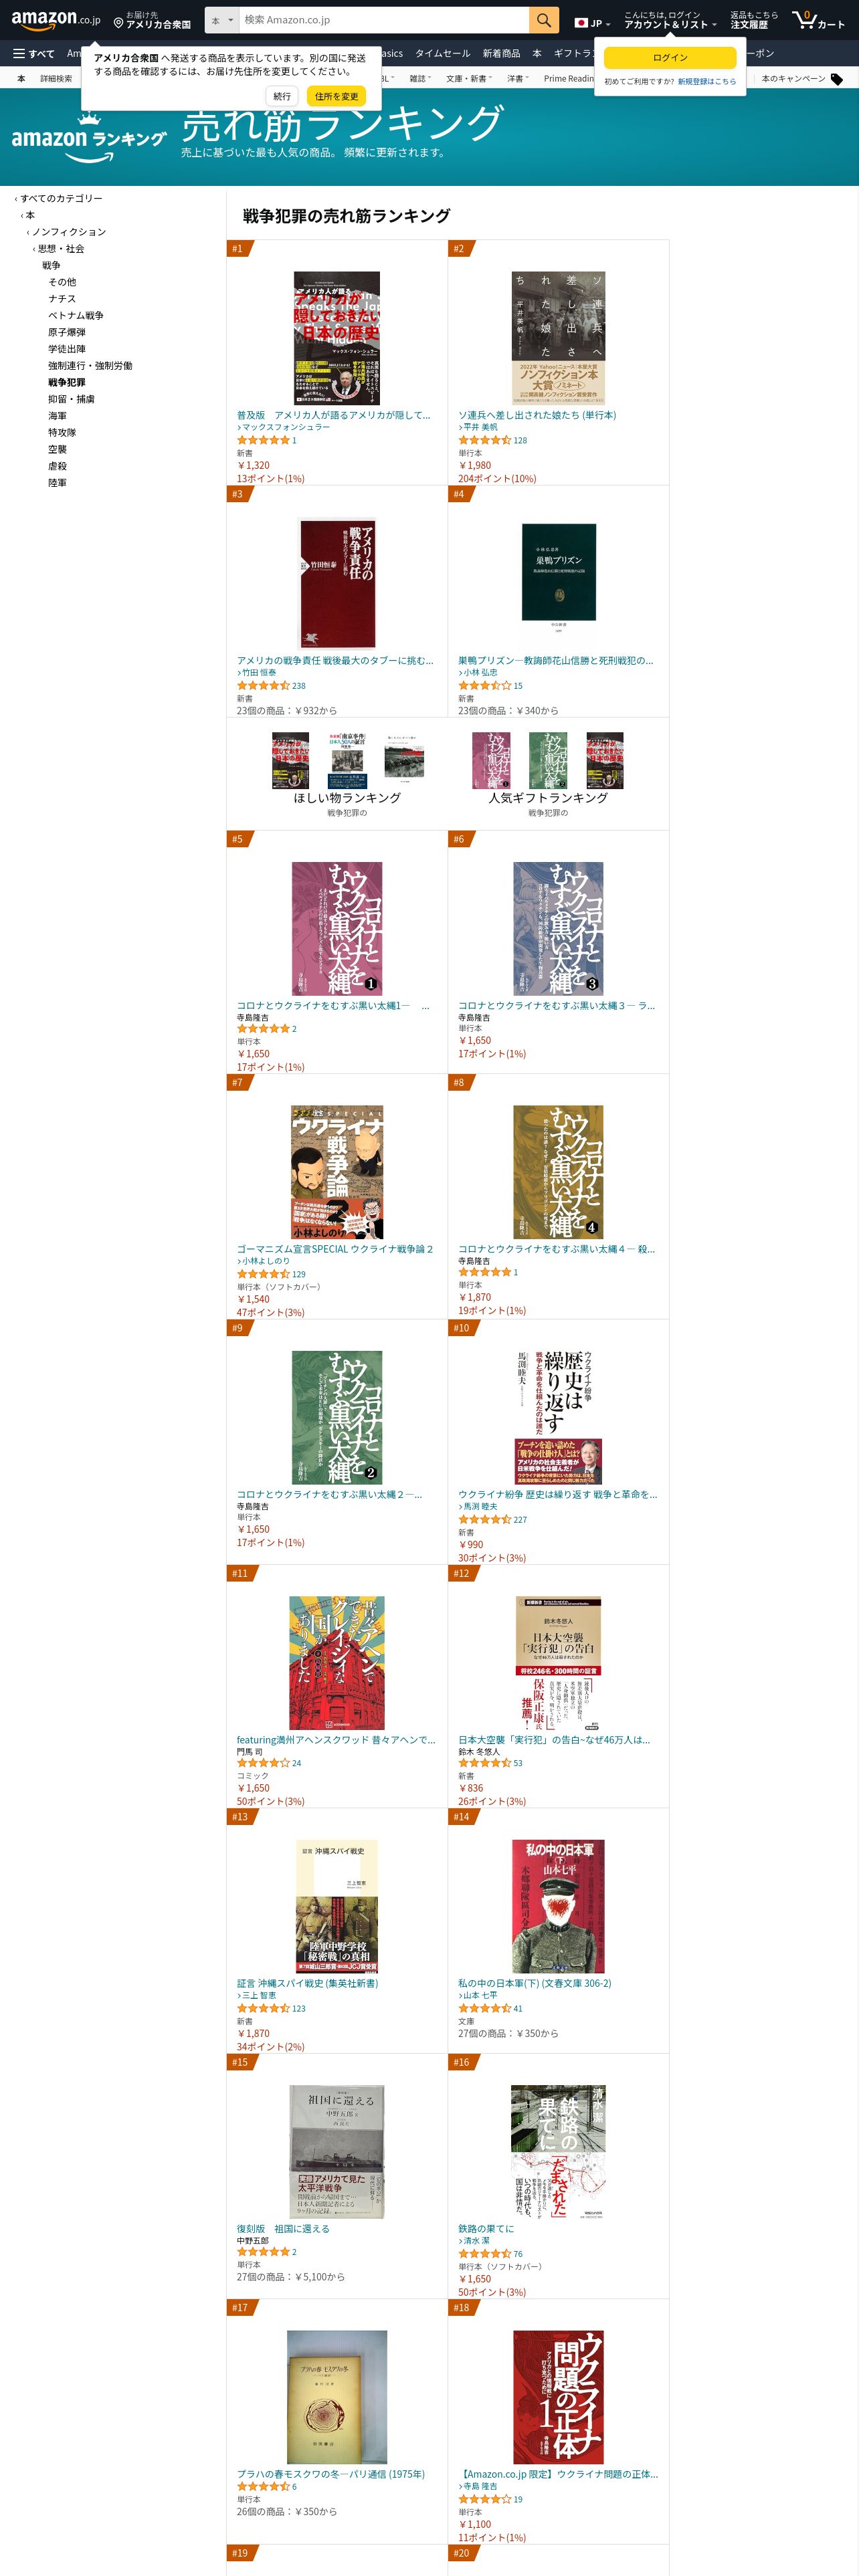Open the shopping cart icon
The width and height of the screenshot is (859, 2576).
click(818, 20)
